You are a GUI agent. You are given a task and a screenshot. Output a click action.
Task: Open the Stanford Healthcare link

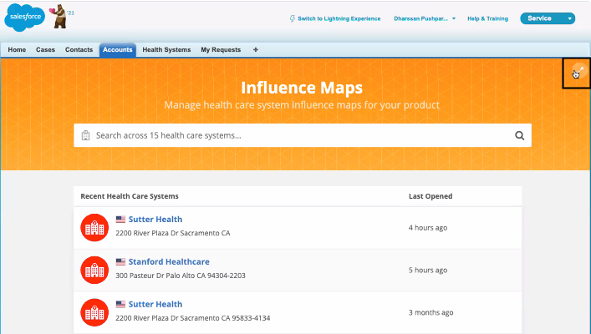[168, 261]
